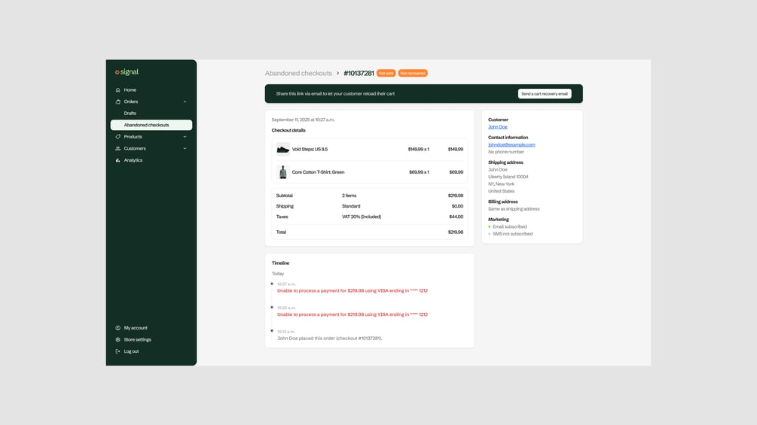Click 'John Doe placed this order' entry

tap(330, 338)
